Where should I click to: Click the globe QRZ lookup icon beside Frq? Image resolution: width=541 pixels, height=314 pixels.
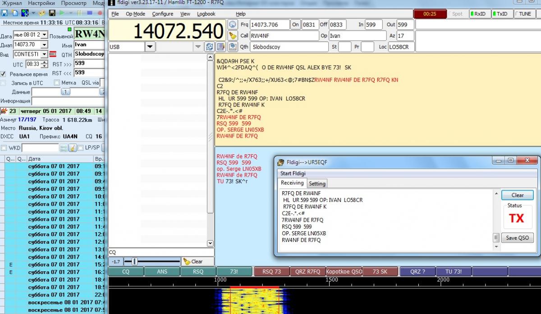pyautogui.click(x=233, y=24)
